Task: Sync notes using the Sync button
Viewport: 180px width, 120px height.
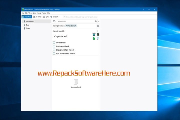Action: tap(46, 17)
